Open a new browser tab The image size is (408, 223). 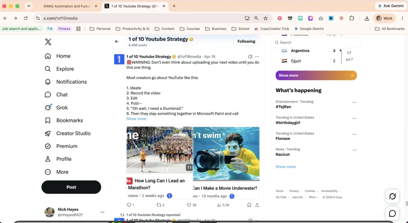click(x=174, y=6)
